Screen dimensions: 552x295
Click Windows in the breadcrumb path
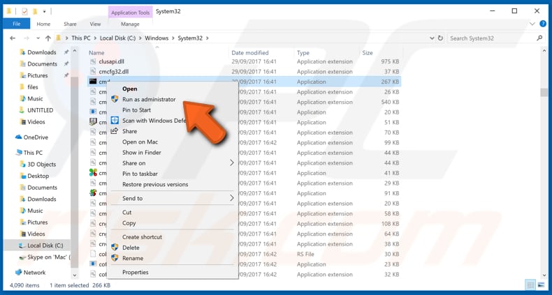(x=157, y=38)
